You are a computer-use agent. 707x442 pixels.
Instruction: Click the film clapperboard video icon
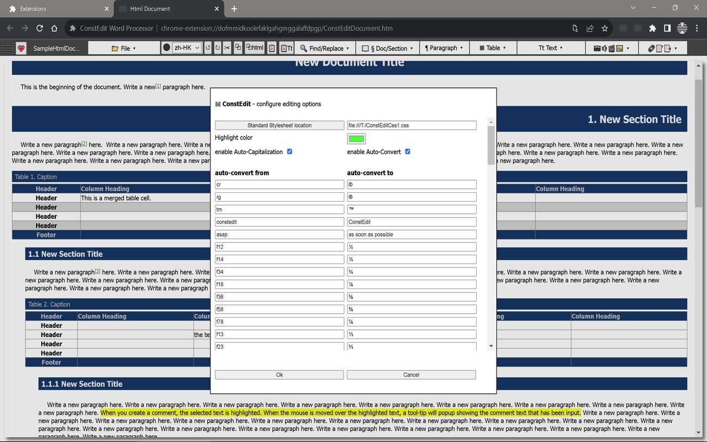pyautogui.click(x=612, y=48)
